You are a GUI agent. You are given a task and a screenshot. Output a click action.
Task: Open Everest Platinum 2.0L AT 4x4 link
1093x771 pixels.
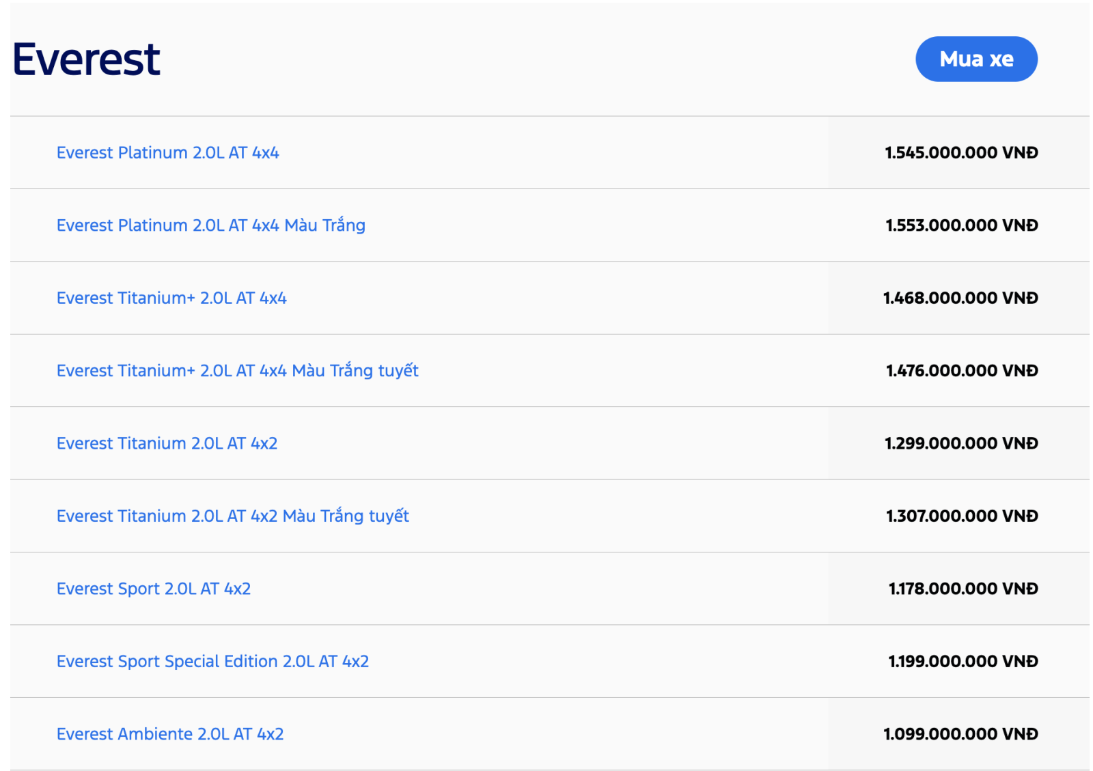coord(167,153)
